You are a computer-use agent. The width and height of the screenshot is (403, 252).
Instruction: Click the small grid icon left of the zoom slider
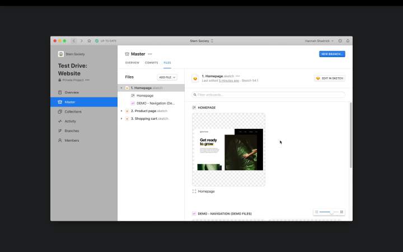click(x=317, y=212)
